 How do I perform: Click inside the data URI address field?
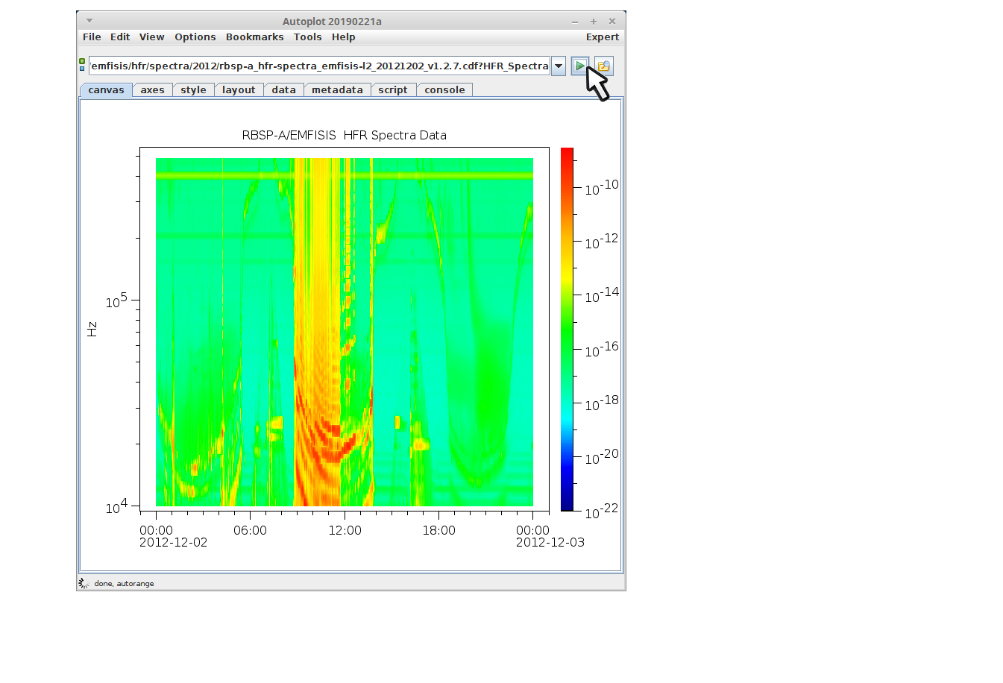319,66
